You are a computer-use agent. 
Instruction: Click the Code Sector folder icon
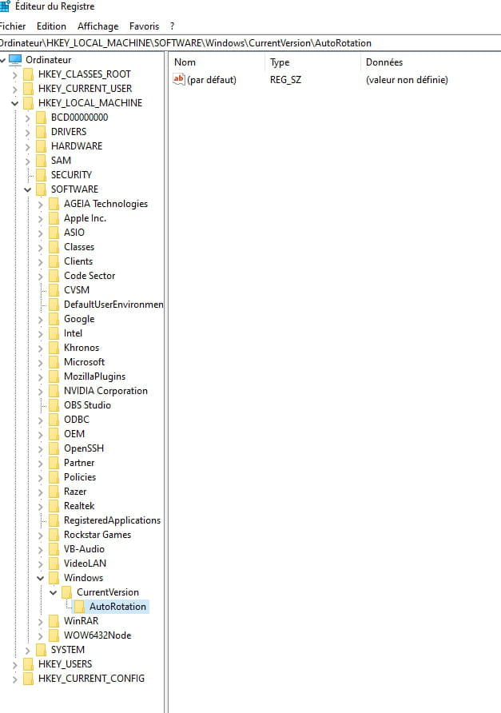(54, 276)
